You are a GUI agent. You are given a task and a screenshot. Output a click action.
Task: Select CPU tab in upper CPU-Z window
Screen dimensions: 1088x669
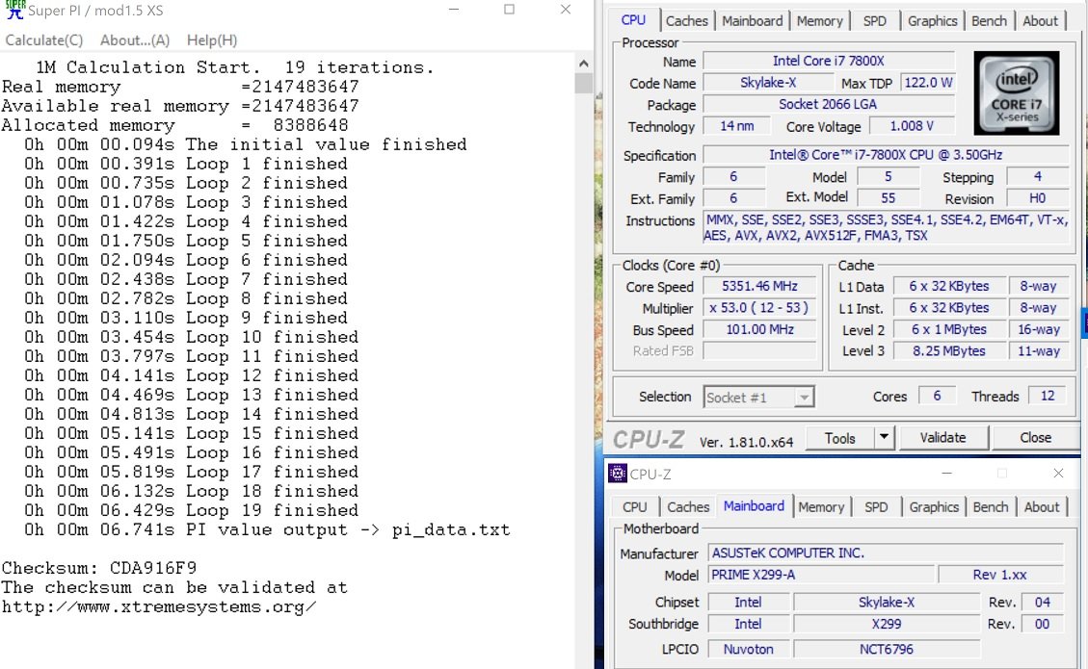pos(633,20)
